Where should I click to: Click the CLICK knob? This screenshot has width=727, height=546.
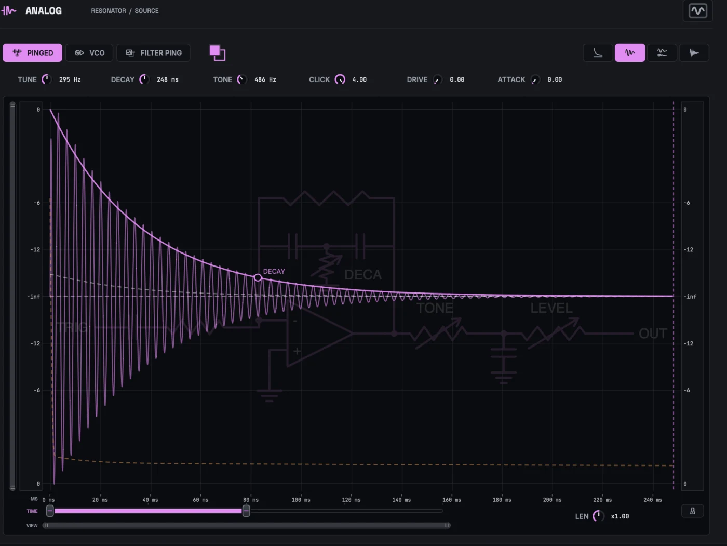click(340, 79)
